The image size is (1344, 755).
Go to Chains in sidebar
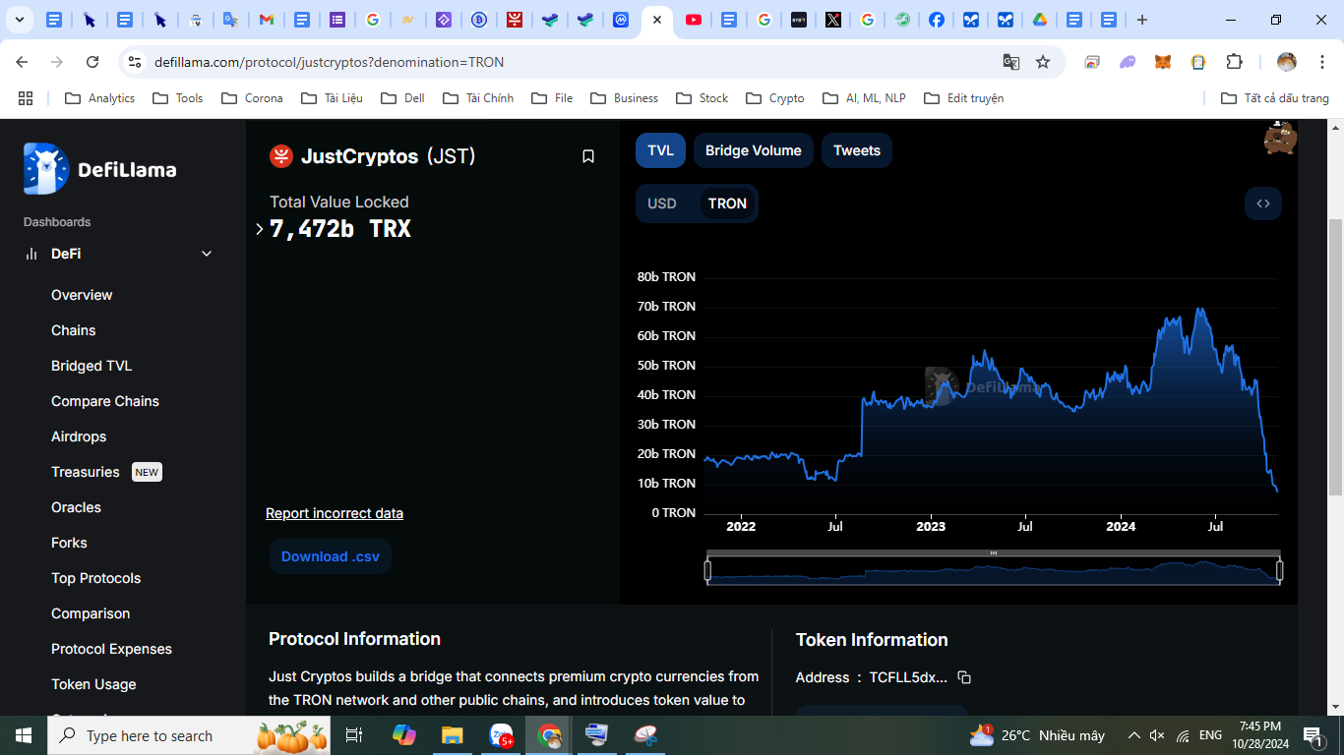coord(74,330)
